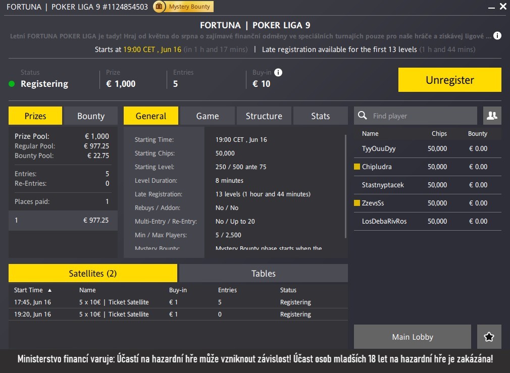Screen dimensions: 510x373
Task: Select the Satellites (2) tab
Action: click(93, 273)
